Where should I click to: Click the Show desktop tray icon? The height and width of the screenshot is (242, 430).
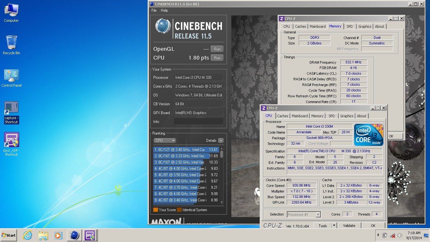[427, 235]
